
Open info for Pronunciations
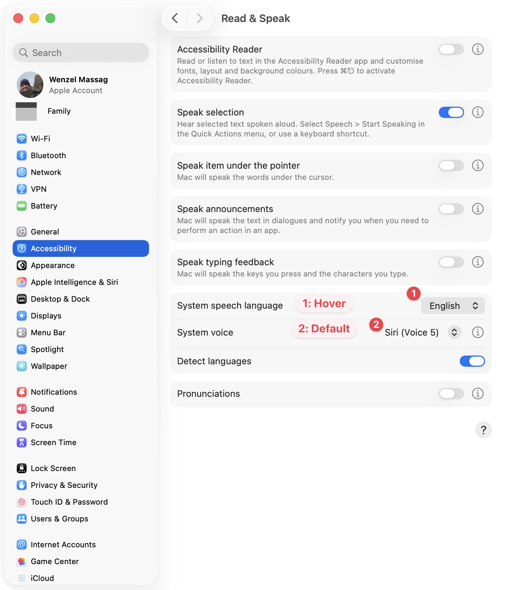[x=478, y=394]
